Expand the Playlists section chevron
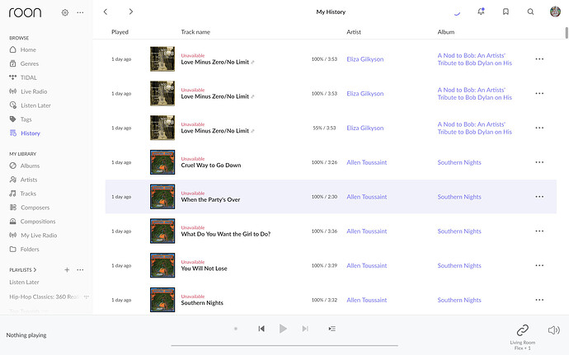Viewport: 569px width, 355px height. point(35,270)
